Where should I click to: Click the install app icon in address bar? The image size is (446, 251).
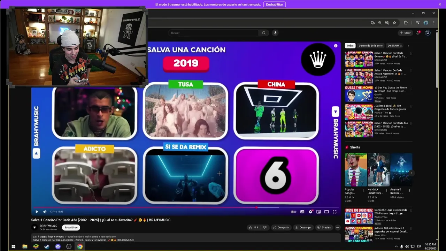372,23
